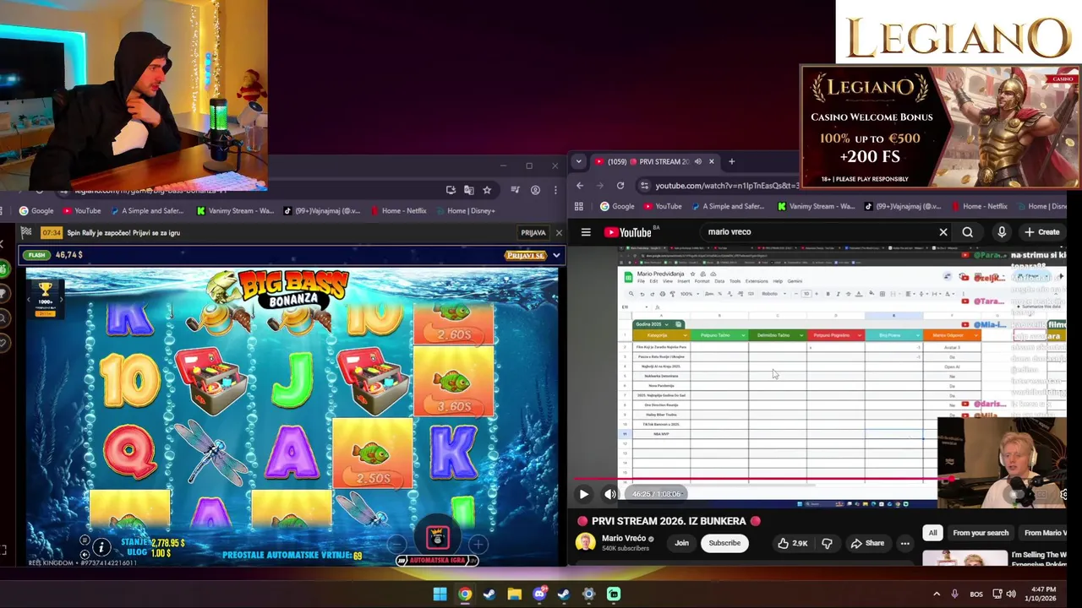Open Discord from the taskbar

coord(539,594)
